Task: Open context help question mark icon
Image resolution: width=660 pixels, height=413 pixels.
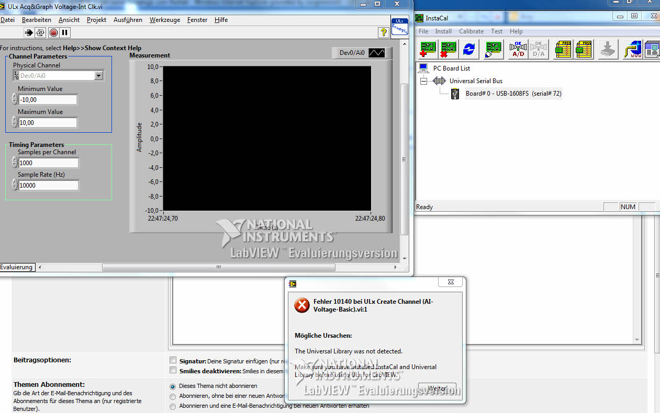Action: pyautogui.click(x=384, y=32)
